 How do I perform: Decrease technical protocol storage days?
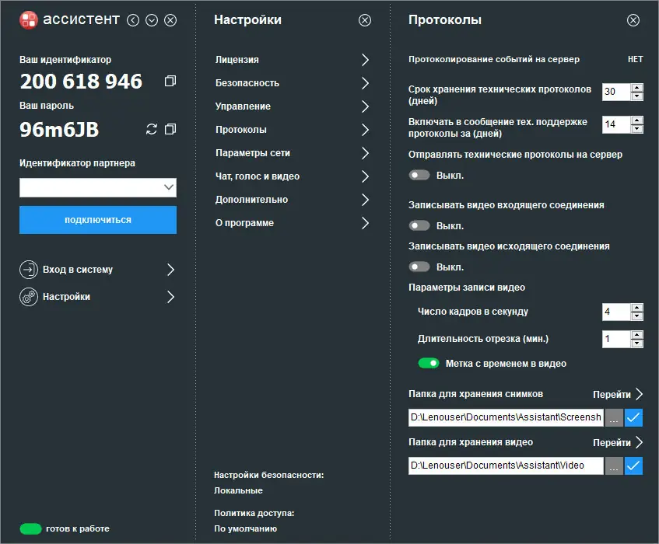(637, 96)
